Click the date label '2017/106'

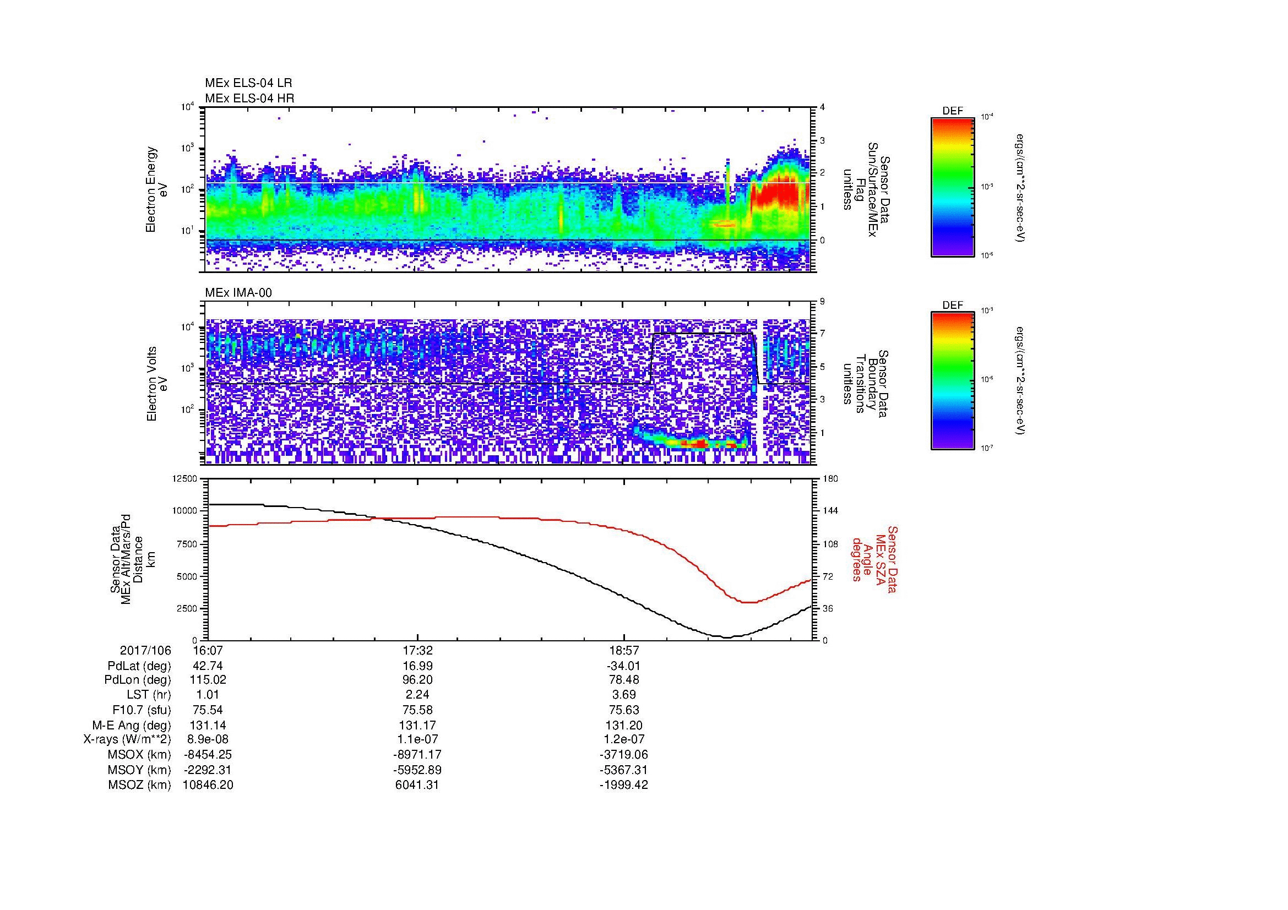(x=145, y=650)
